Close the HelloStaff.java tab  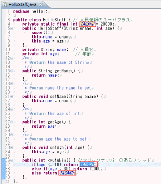(41, 5)
